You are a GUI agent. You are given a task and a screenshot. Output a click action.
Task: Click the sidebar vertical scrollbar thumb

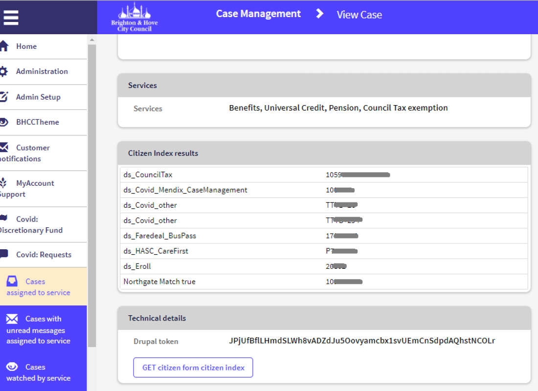pos(92,195)
